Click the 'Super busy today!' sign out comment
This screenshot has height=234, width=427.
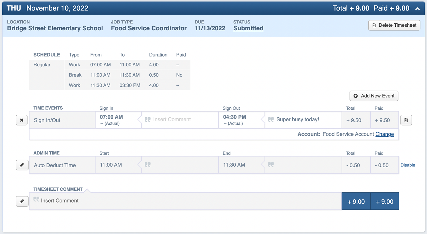pyautogui.click(x=297, y=120)
